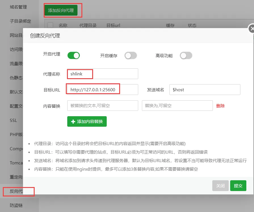254x212 pixels.
Task: Focus the 目标URL input field
Action: click(x=102, y=90)
